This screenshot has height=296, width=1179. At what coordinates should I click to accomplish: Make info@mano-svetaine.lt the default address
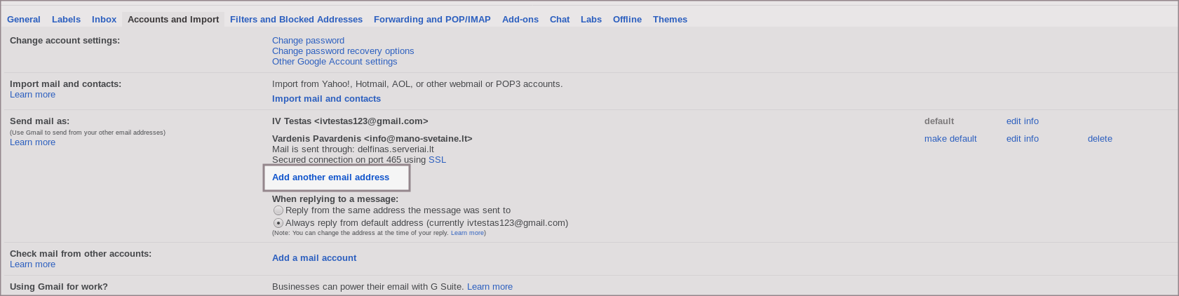pyautogui.click(x=950, y=139)
